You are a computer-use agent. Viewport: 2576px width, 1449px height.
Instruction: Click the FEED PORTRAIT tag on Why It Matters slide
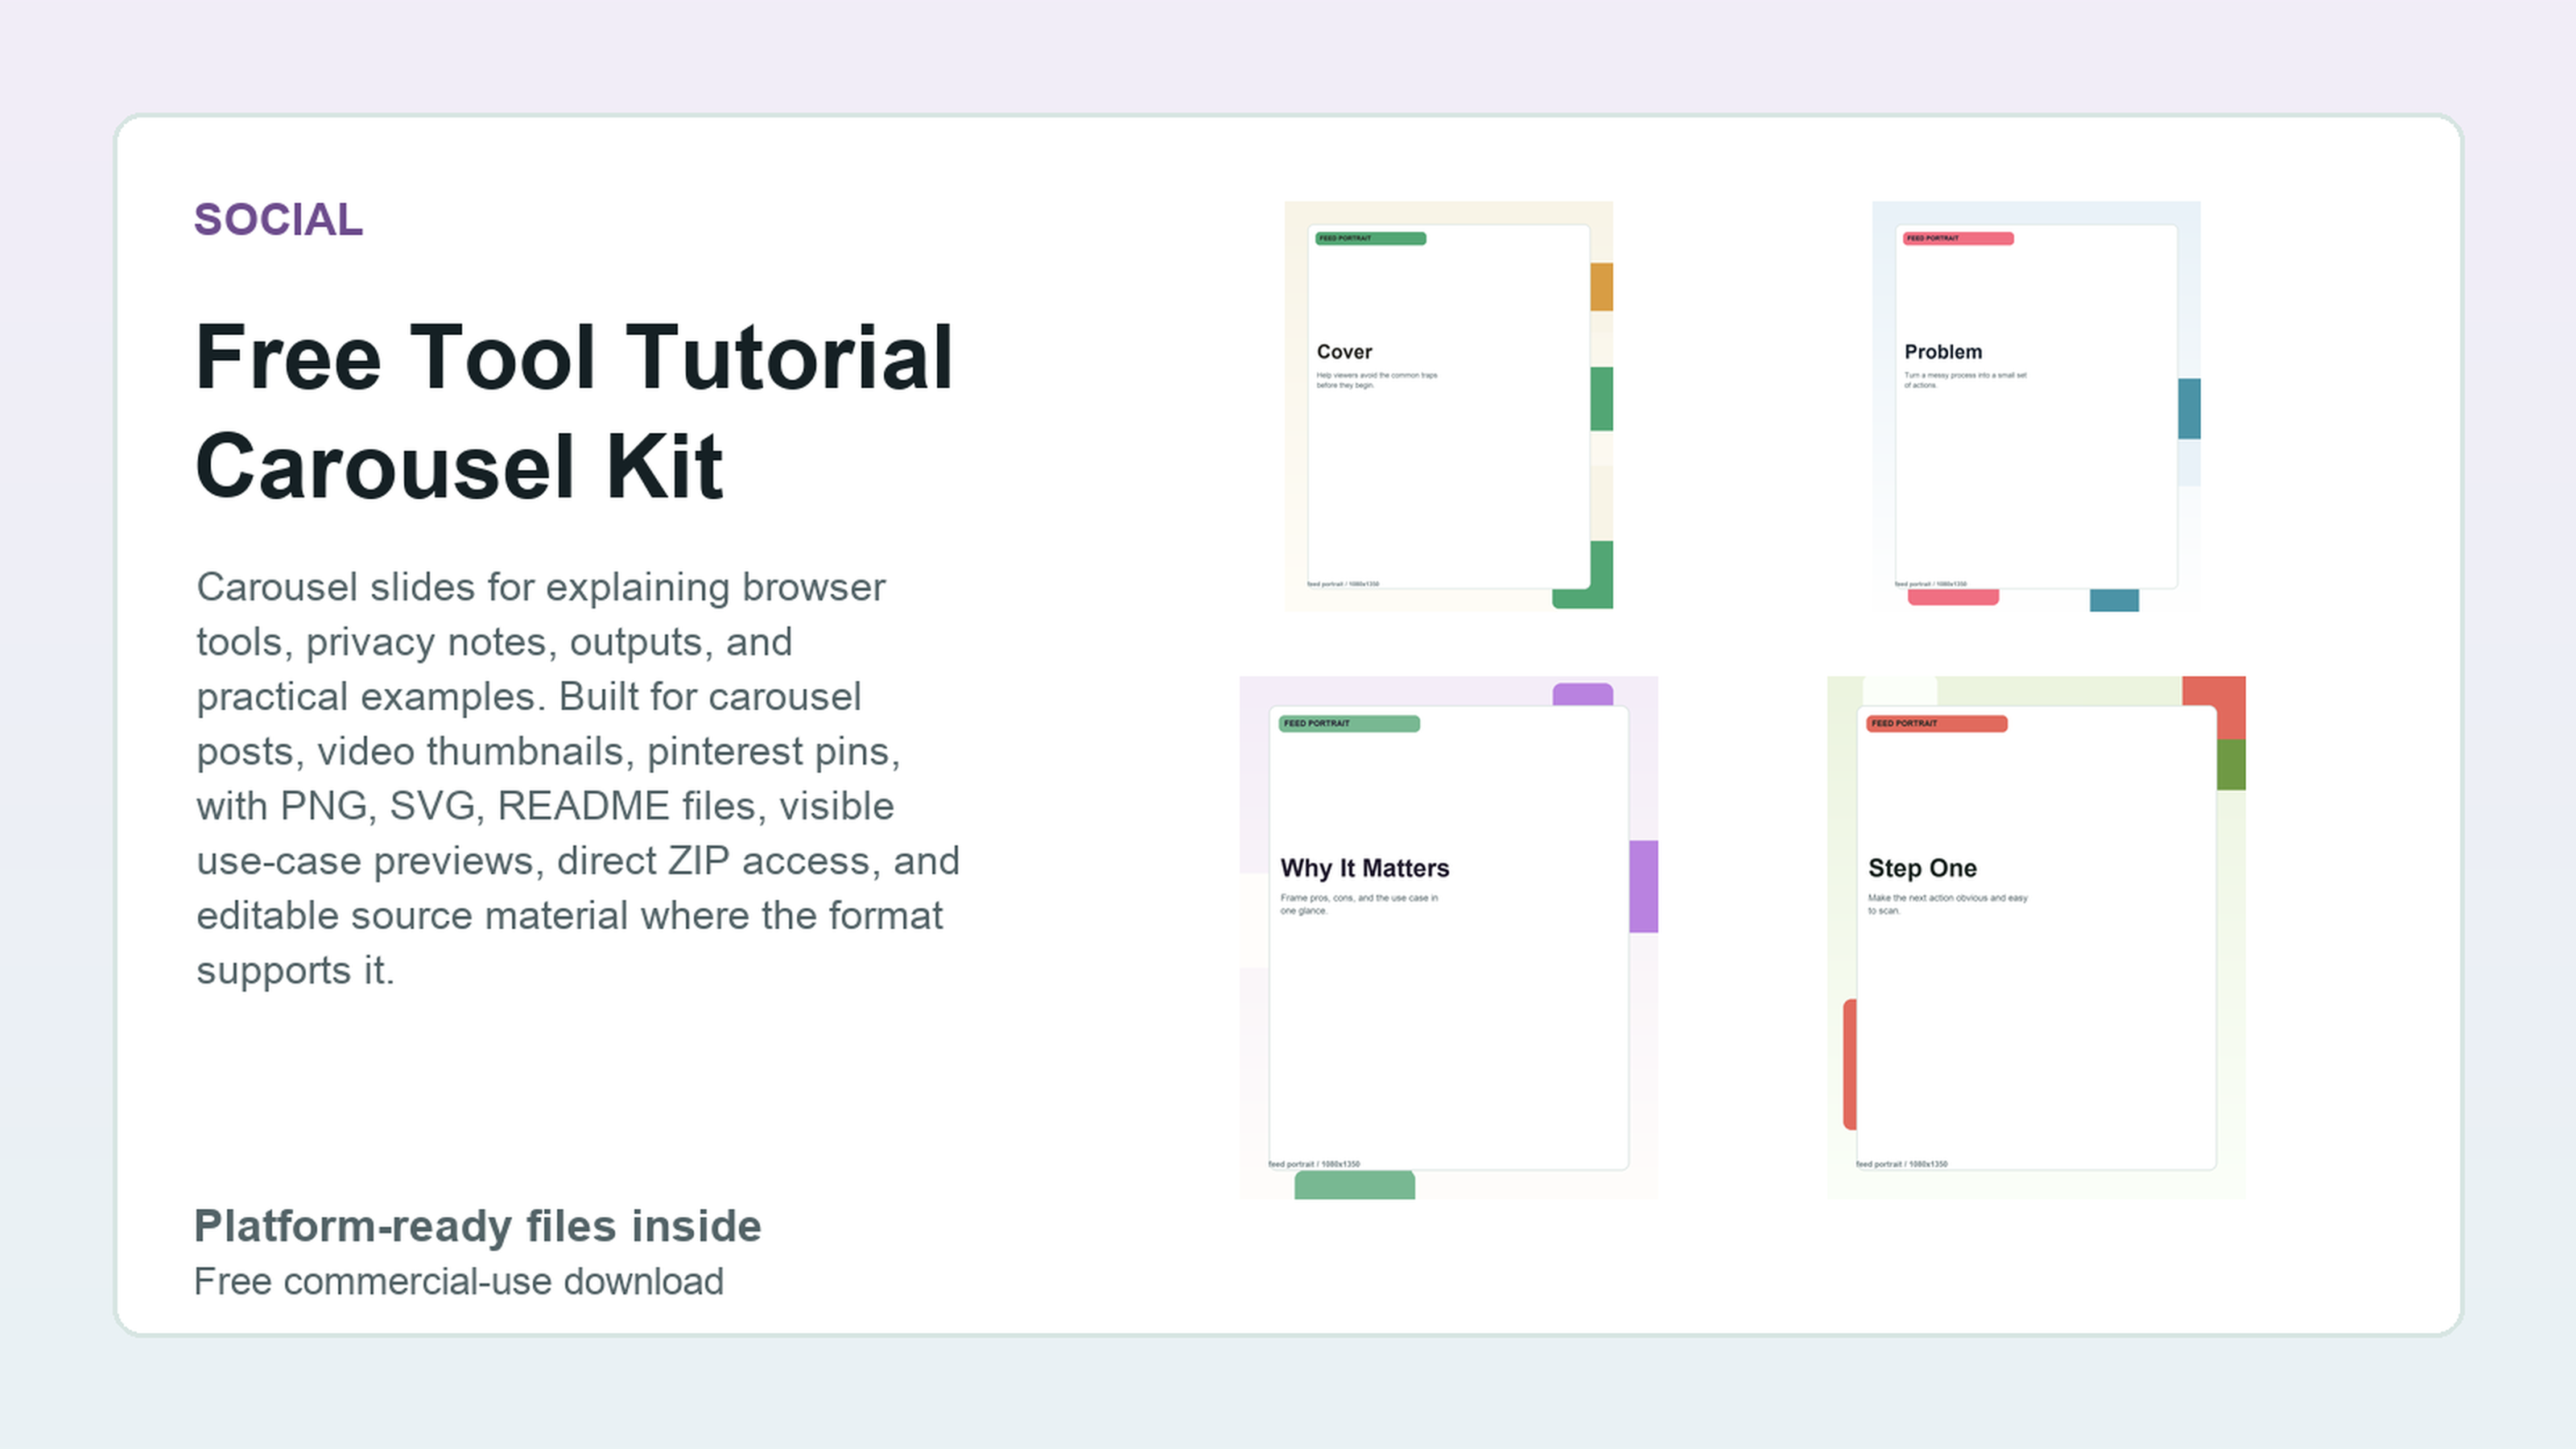pos(1349,723)
